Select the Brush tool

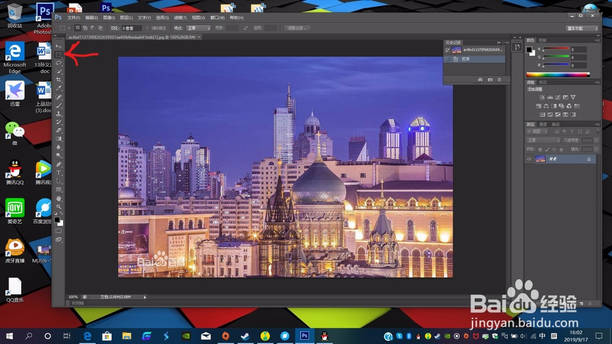point(59,105)
